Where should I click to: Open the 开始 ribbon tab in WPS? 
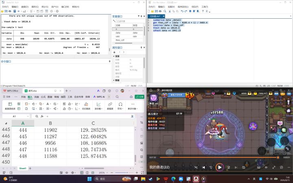pos(23,97)
